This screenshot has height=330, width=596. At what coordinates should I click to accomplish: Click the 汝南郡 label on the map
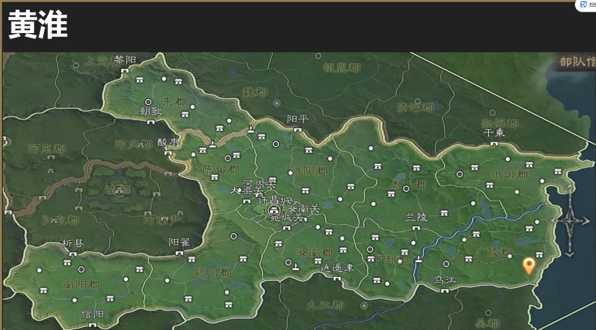pyautogui.click(x=315, y=253)
